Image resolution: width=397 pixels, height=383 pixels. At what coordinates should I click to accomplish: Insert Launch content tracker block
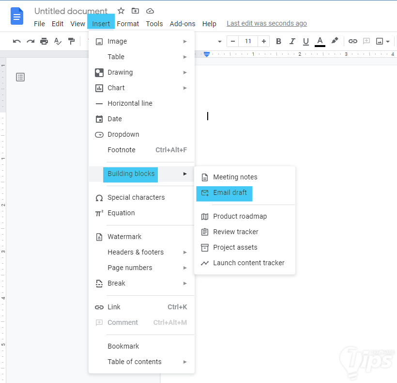(244, 263)
